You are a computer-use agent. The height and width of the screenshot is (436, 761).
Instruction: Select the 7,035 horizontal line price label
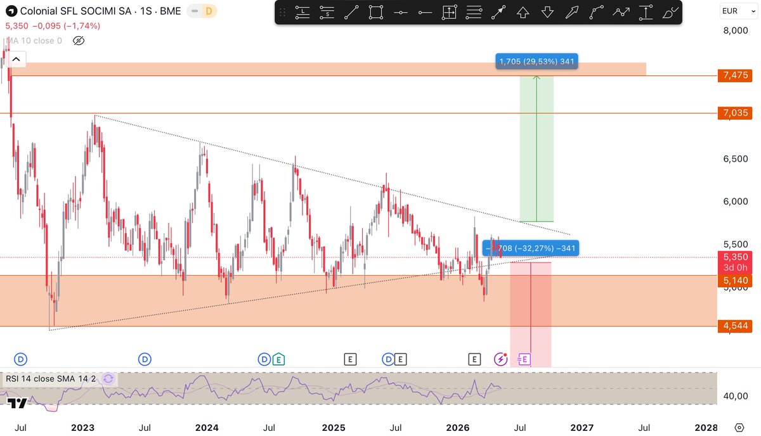pyautogui.click(x=736, y=113)
